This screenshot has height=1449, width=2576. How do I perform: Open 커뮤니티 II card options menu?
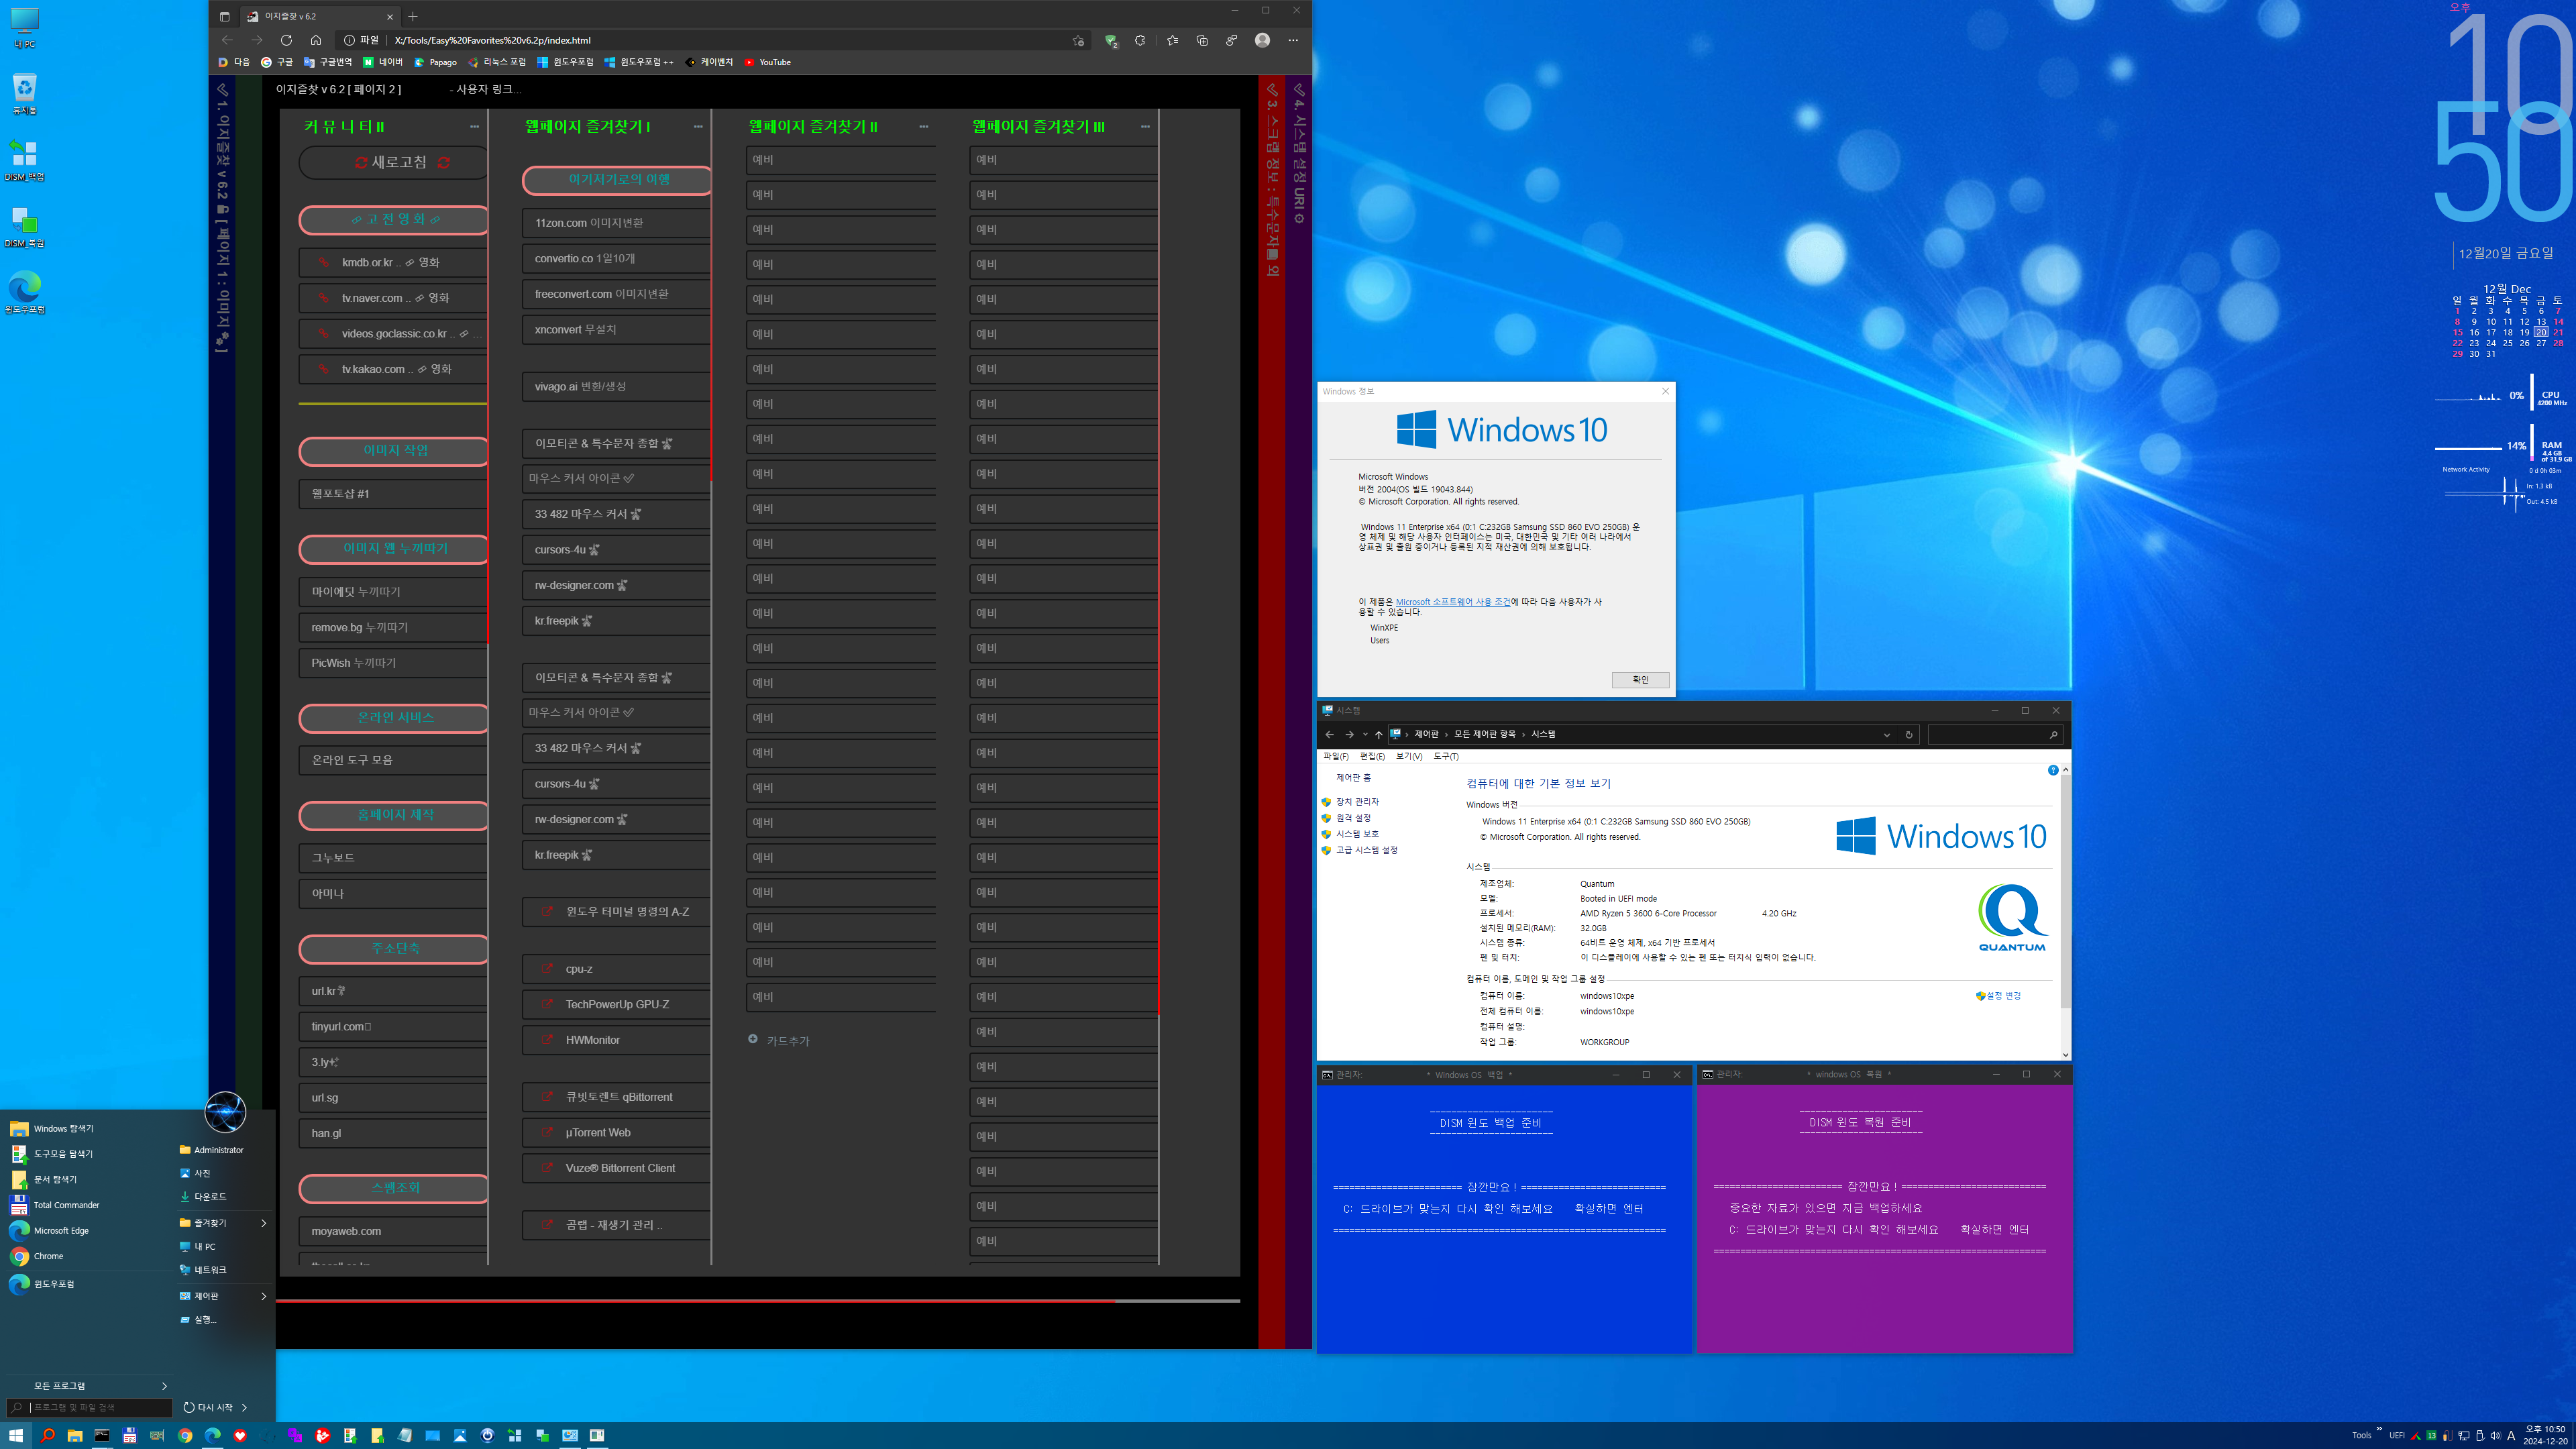coord(474,127)
